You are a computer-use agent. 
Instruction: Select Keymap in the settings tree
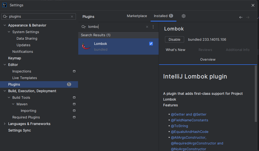(x=14, y=58)
